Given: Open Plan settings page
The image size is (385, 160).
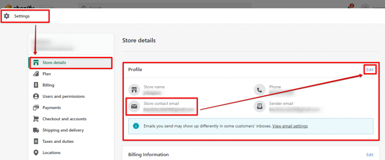Looking at the screenshot, I should pyautogui.click(x=47, y=74).
